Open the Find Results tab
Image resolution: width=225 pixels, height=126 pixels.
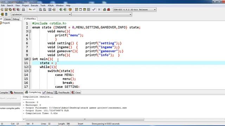[x=62, y=92]
